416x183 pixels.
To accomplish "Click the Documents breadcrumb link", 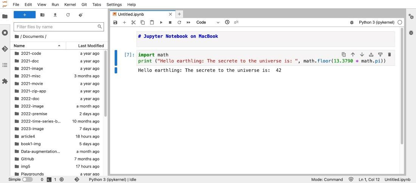I will pos(33,37).
